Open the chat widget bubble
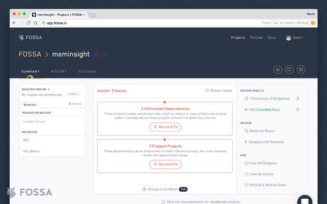The width and height of the screenshot is (327, 204). [305, 201]
